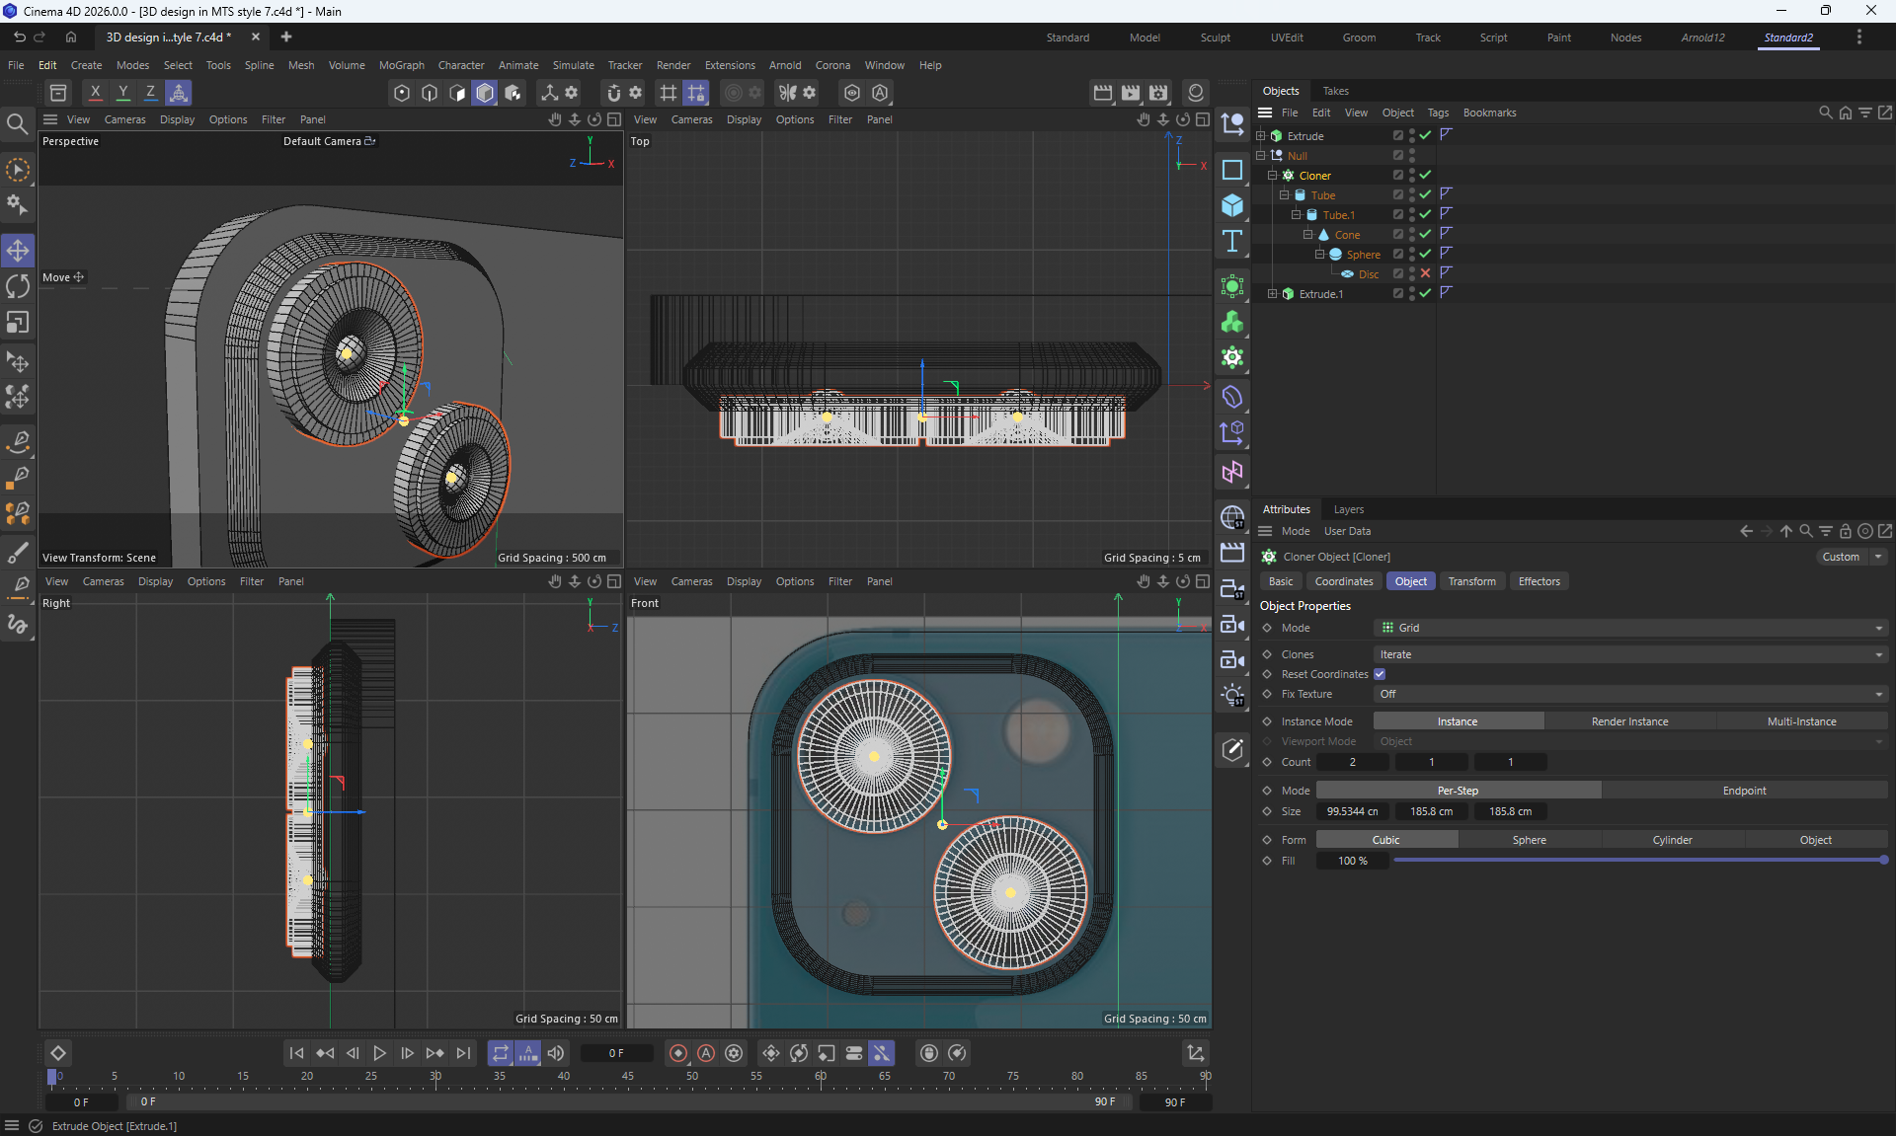Open the Clones Iterate dropdown
Screen dimensions: 1896x1136
[x=1629, y=654]
